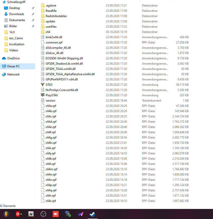
Task: Select 14.0 folder in quick access
Action: coord(12,32)
